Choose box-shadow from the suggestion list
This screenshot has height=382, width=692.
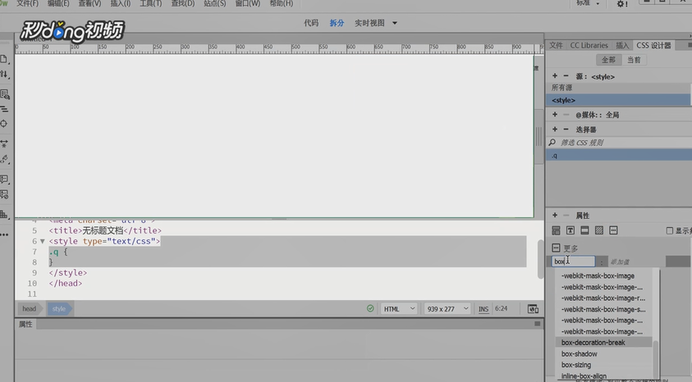point(579,354)
